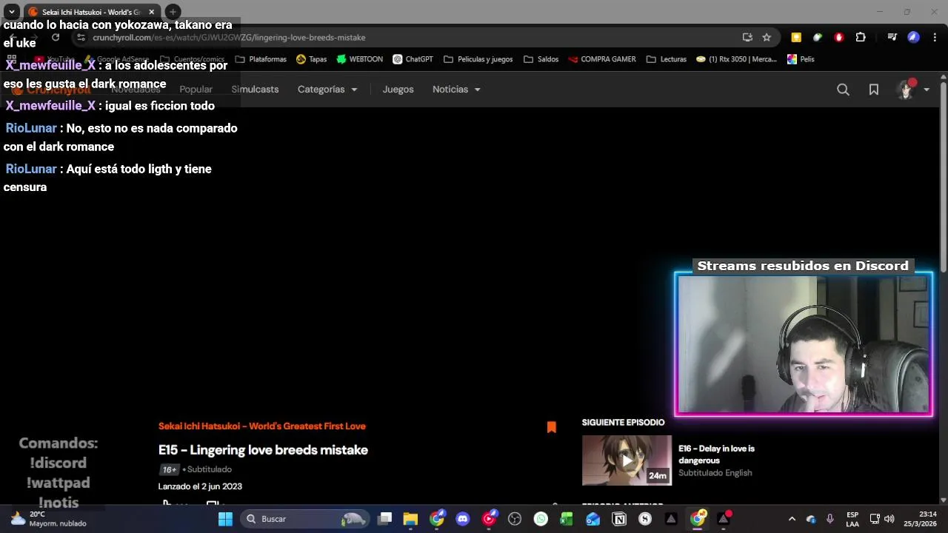Close the Sekai Ichi Hatsukoi tab
The image size is (948, 533).
point(151,12)
